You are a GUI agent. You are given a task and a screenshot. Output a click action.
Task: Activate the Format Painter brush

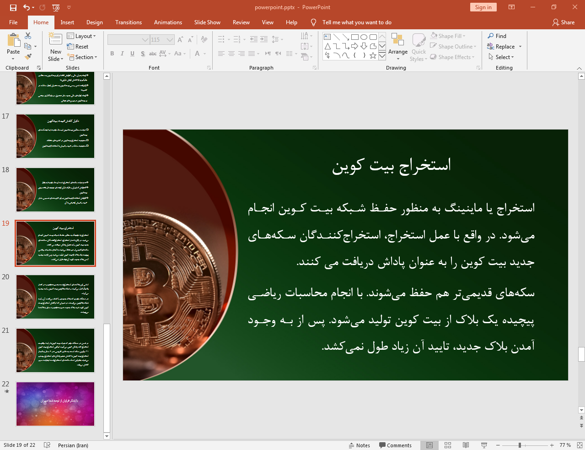tap(28, 57)
